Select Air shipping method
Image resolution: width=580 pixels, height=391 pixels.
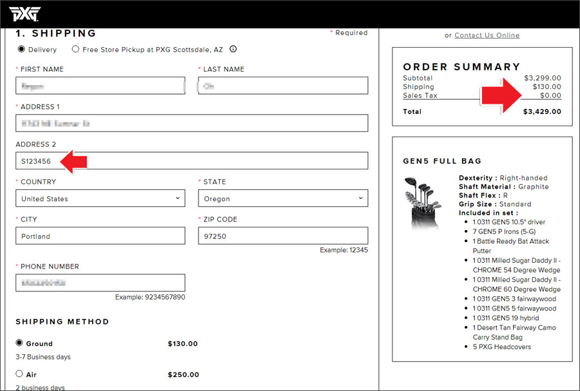pyautogui.click(x=19, y=374)
